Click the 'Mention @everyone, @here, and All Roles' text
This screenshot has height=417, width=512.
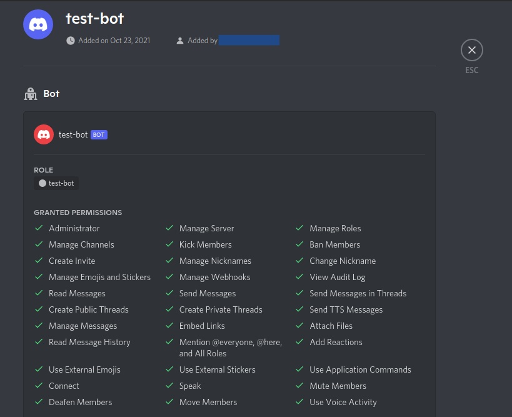(x=231, y=348)
